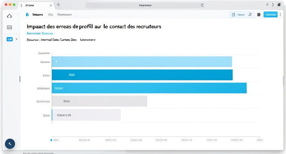Expand the small chevron beside blue sidebar icon

pyautogui.click(x=16, y=39)
